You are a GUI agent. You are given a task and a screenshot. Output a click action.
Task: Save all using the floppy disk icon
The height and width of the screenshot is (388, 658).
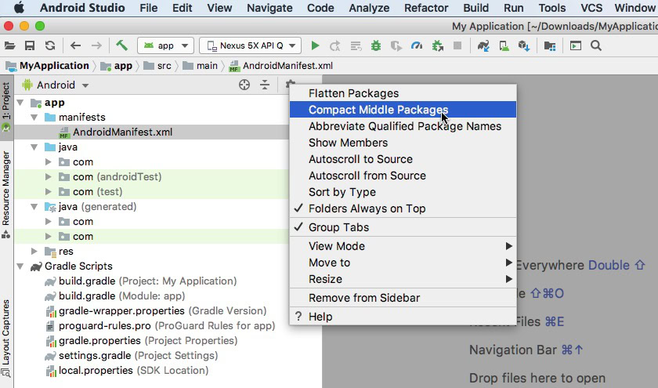click(30, 45)
